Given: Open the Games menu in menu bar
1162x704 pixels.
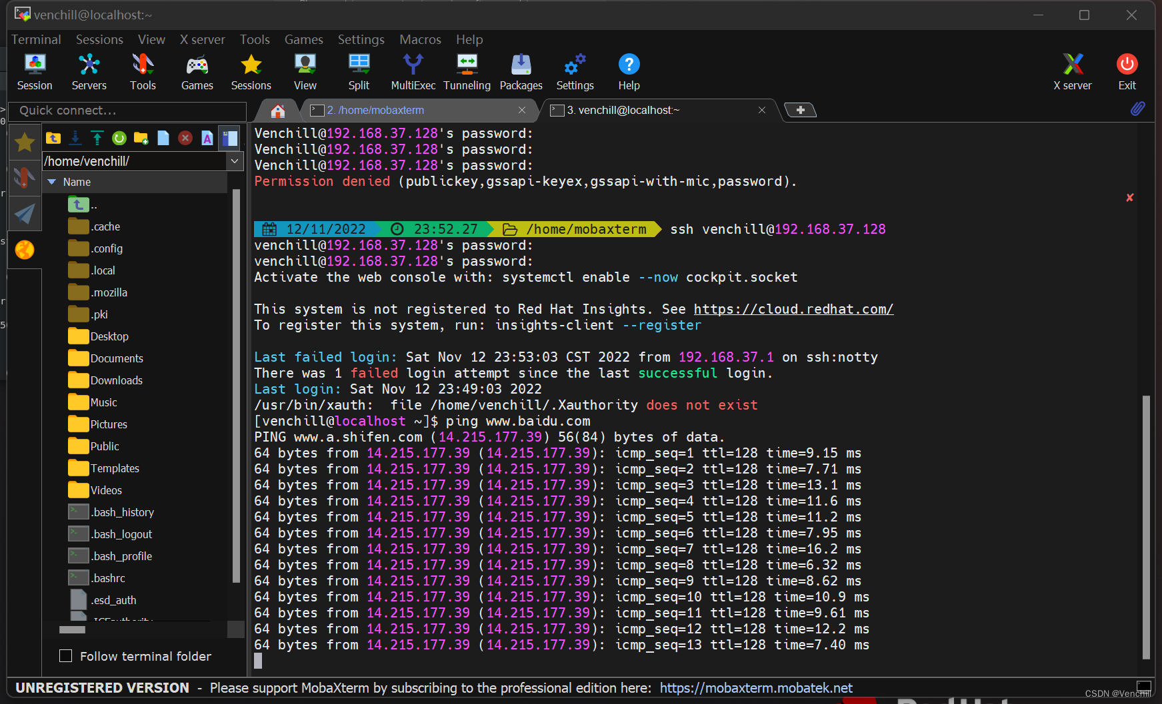Looking at the screenshot, I should [x=303, y=39].
